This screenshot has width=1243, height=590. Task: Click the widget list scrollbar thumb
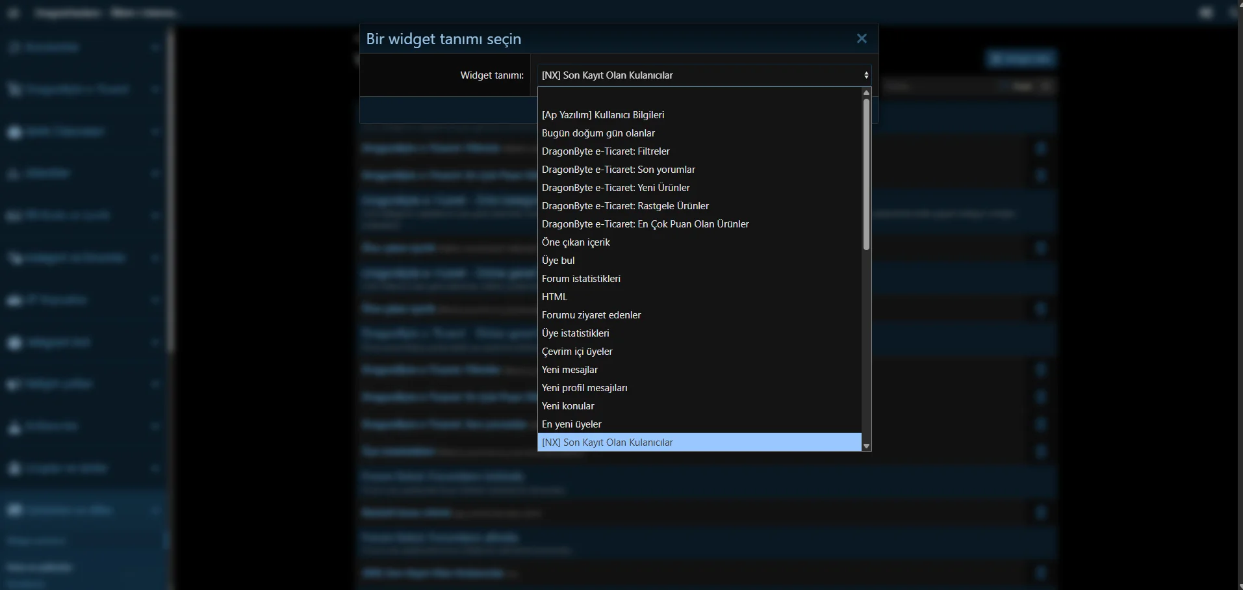(x=866, y=174)
